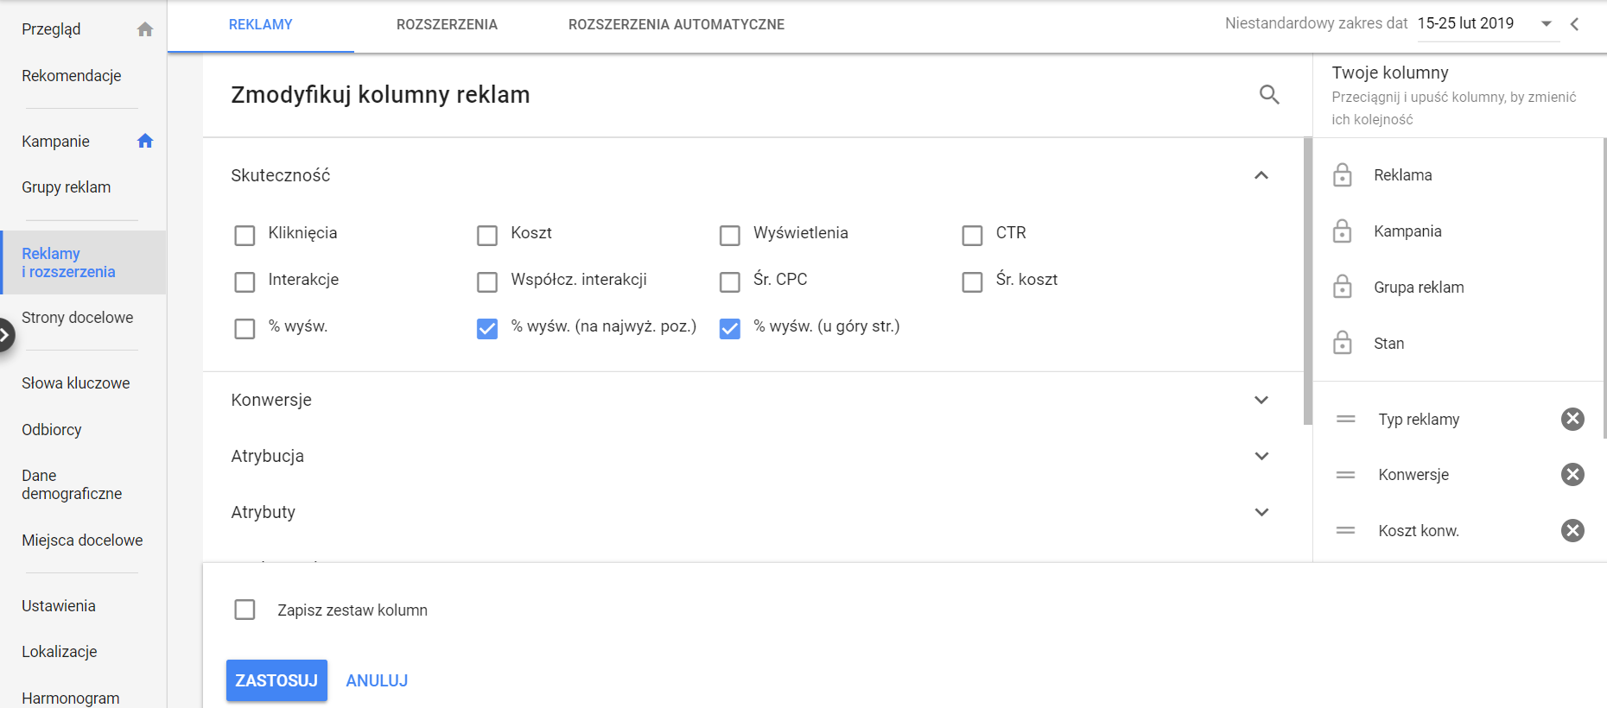Screen dimensions: 1607x708
Task: Click ANULUJ to cancel changes
Action: coord(377,680)
